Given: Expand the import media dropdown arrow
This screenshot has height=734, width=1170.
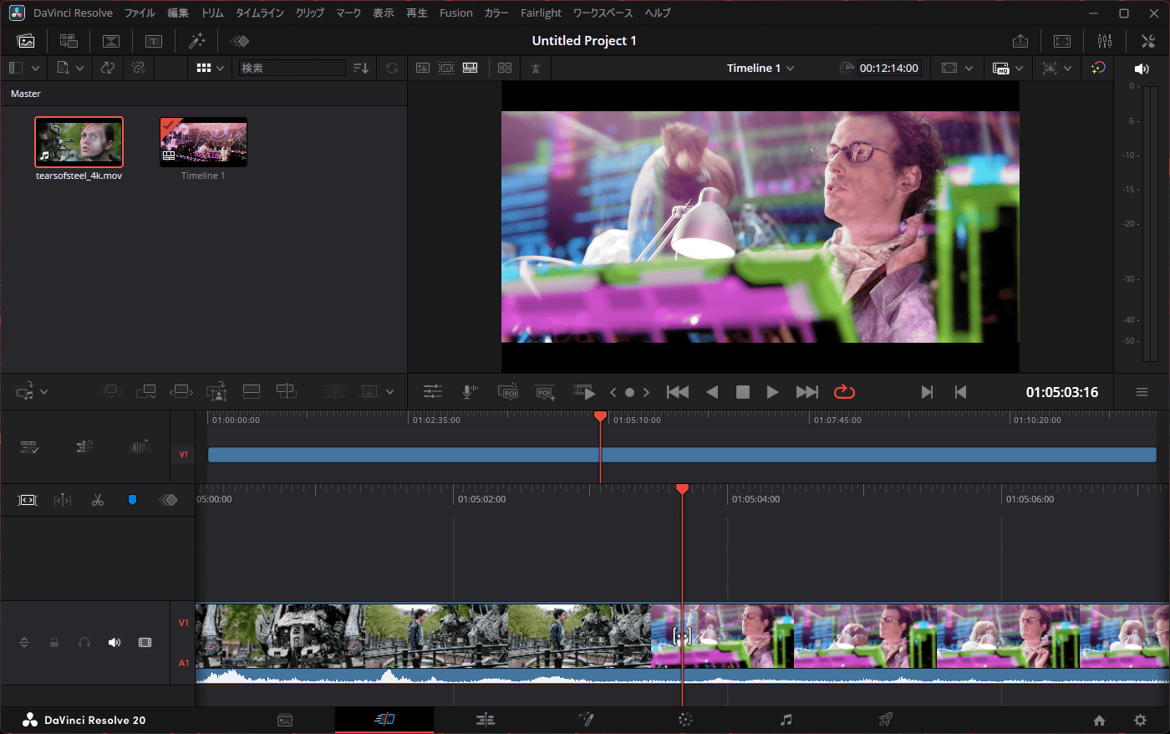Looking at the screenshot, I should click(x=79, y=69).
